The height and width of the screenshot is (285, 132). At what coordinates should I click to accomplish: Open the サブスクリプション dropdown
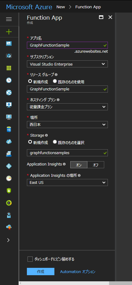(67, 64)
